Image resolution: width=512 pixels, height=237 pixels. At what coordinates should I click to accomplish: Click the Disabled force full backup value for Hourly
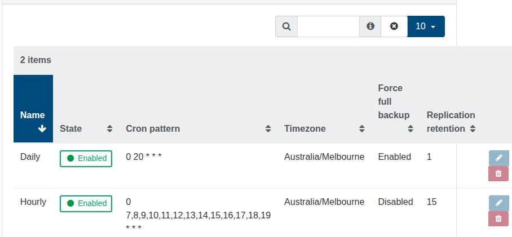[x=395, y=202]
